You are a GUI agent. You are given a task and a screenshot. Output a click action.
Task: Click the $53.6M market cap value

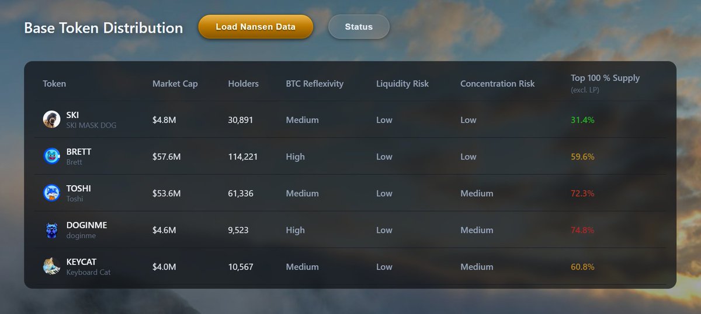click(166, 193)
